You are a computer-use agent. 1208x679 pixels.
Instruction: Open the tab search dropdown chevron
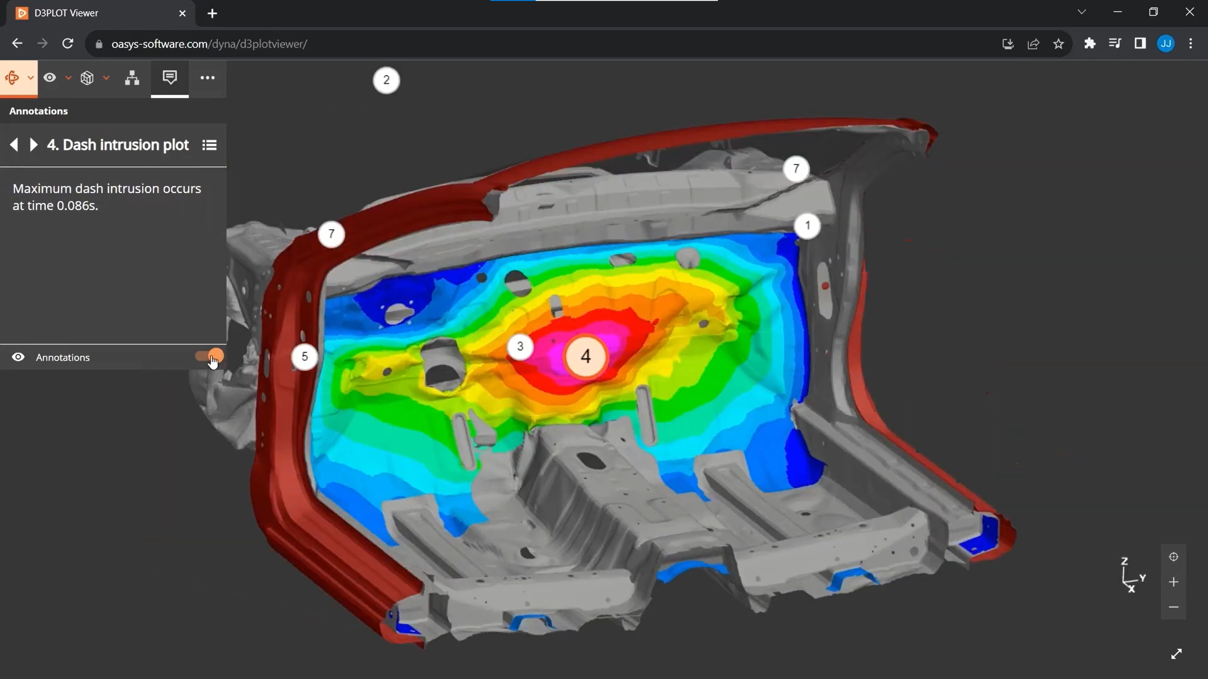point(1082,12)
